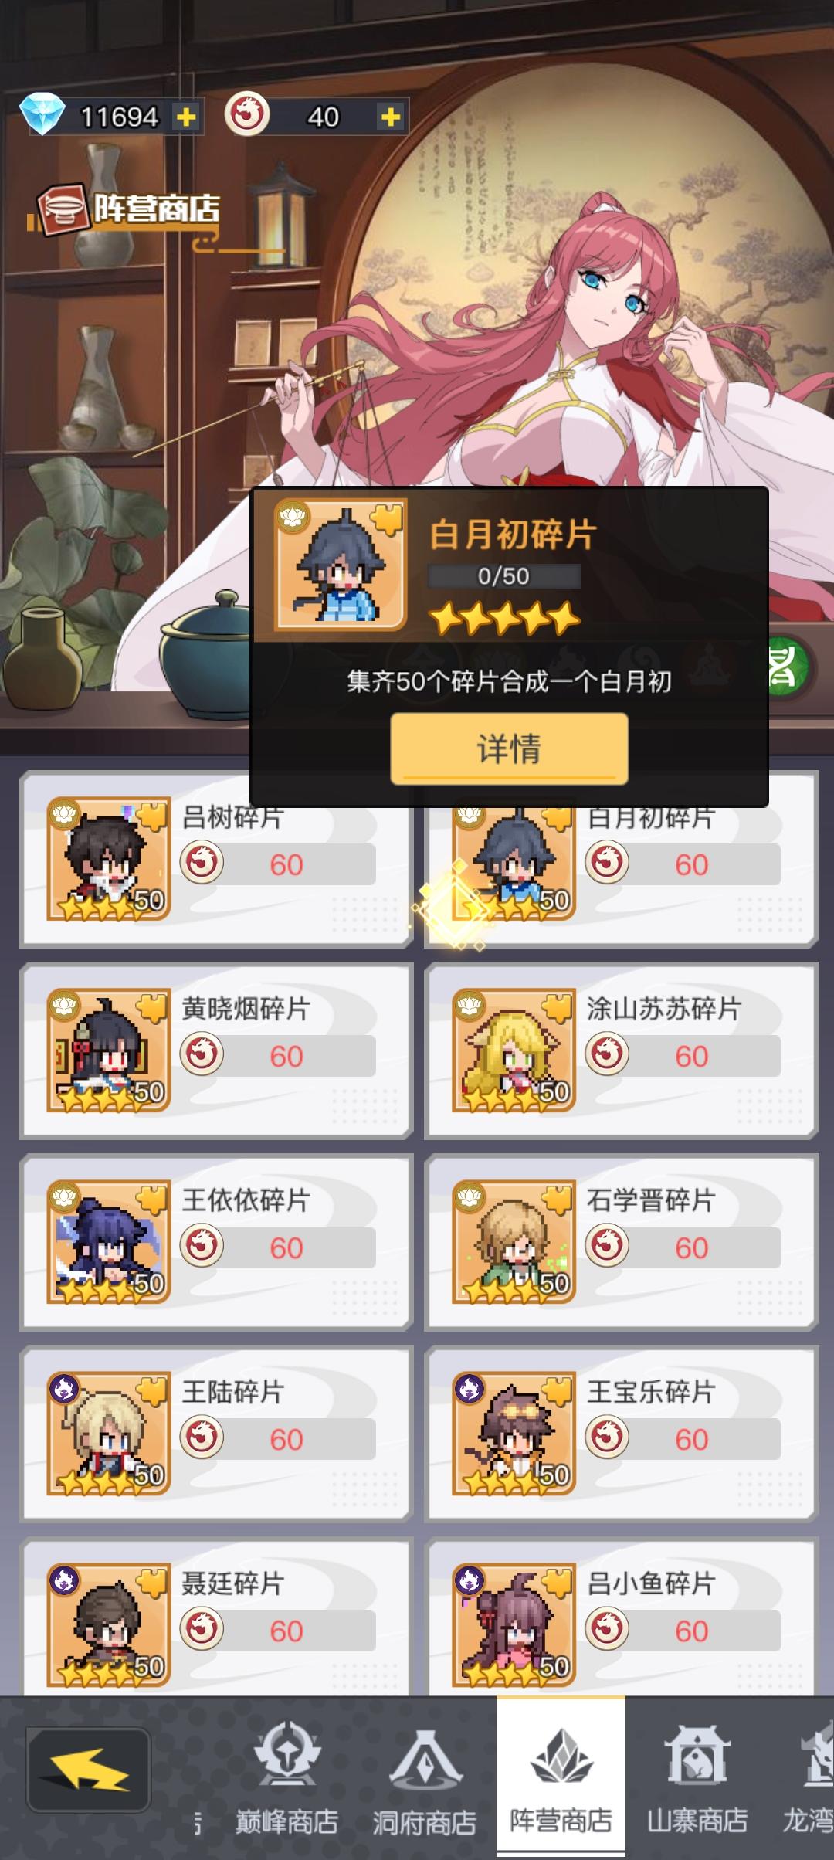Click the green DNA icon

coord(788,666)
